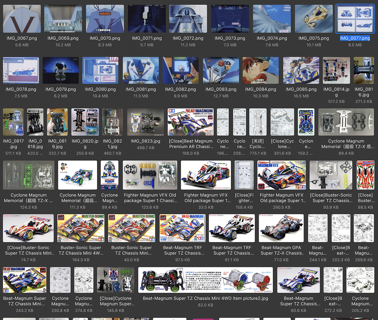Select the 93.9 KB Buster-Sonic parts thumbnail

pos(331,175)
